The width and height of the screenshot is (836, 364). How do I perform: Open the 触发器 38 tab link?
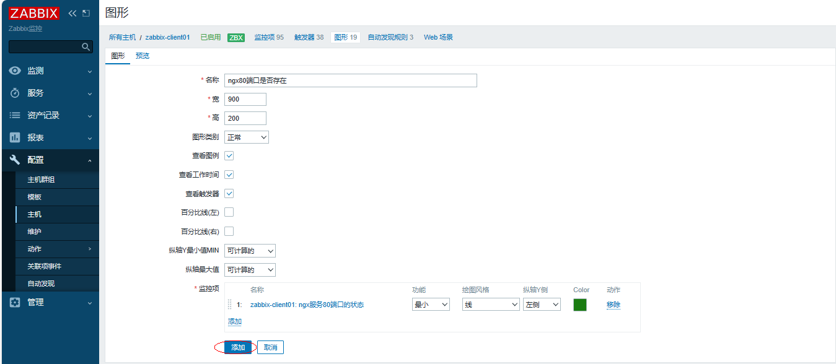click(x=309, y=37)
